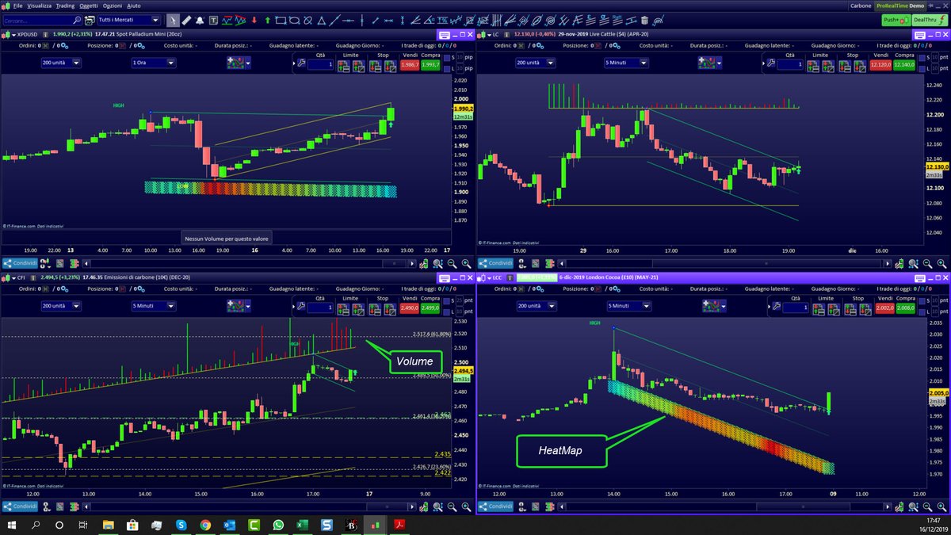Open 5 Minuti timeframe dropdown in LC chart

(x=626, y=63)
